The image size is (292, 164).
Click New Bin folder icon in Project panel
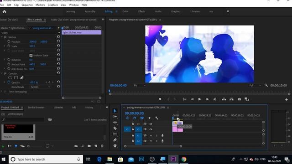click(89, 146)
